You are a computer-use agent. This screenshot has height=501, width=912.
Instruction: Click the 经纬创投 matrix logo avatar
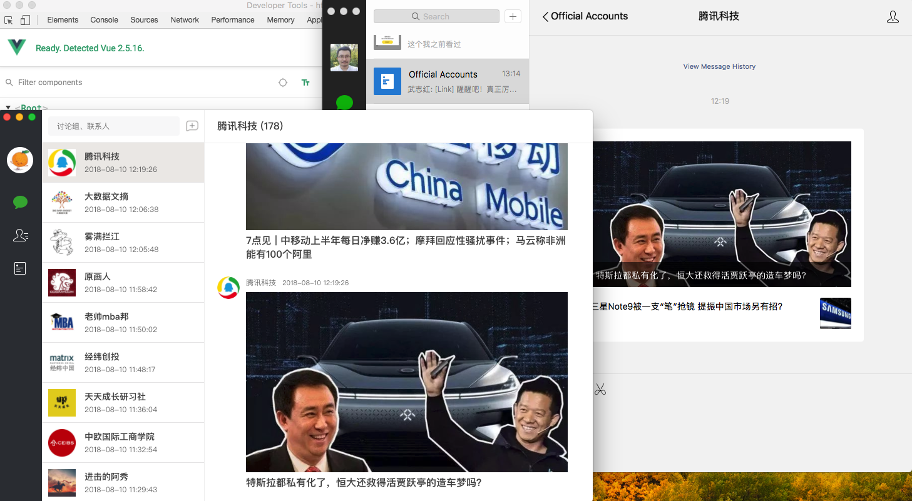pyautogui.click(x=62, y=363)
